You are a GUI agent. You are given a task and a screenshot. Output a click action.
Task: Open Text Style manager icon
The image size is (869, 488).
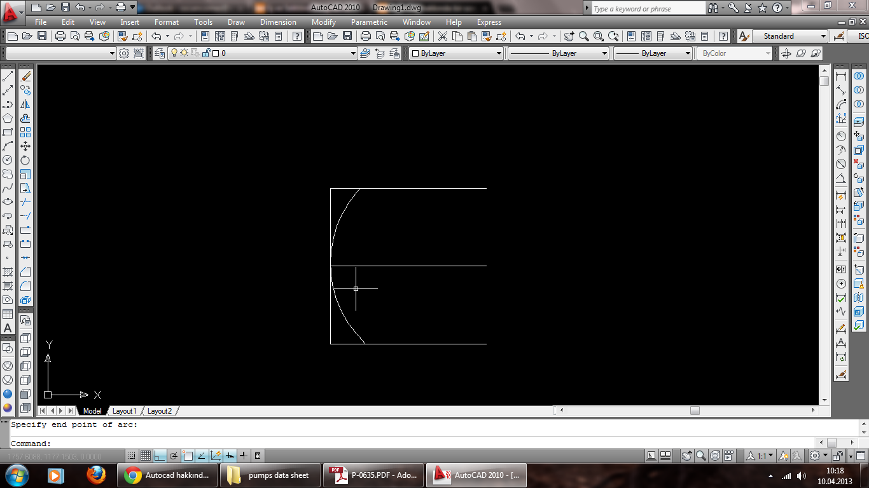click(x=744, y=36)
